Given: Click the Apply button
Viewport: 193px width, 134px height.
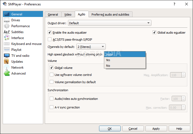Looking at the screenshot, I should coord(156,128).
